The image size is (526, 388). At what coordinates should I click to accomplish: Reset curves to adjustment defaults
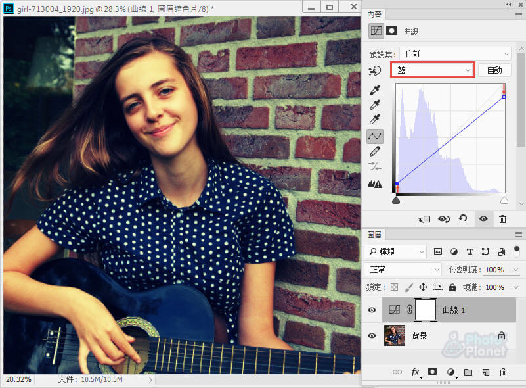pyautogui.click(x=463, y=219)
